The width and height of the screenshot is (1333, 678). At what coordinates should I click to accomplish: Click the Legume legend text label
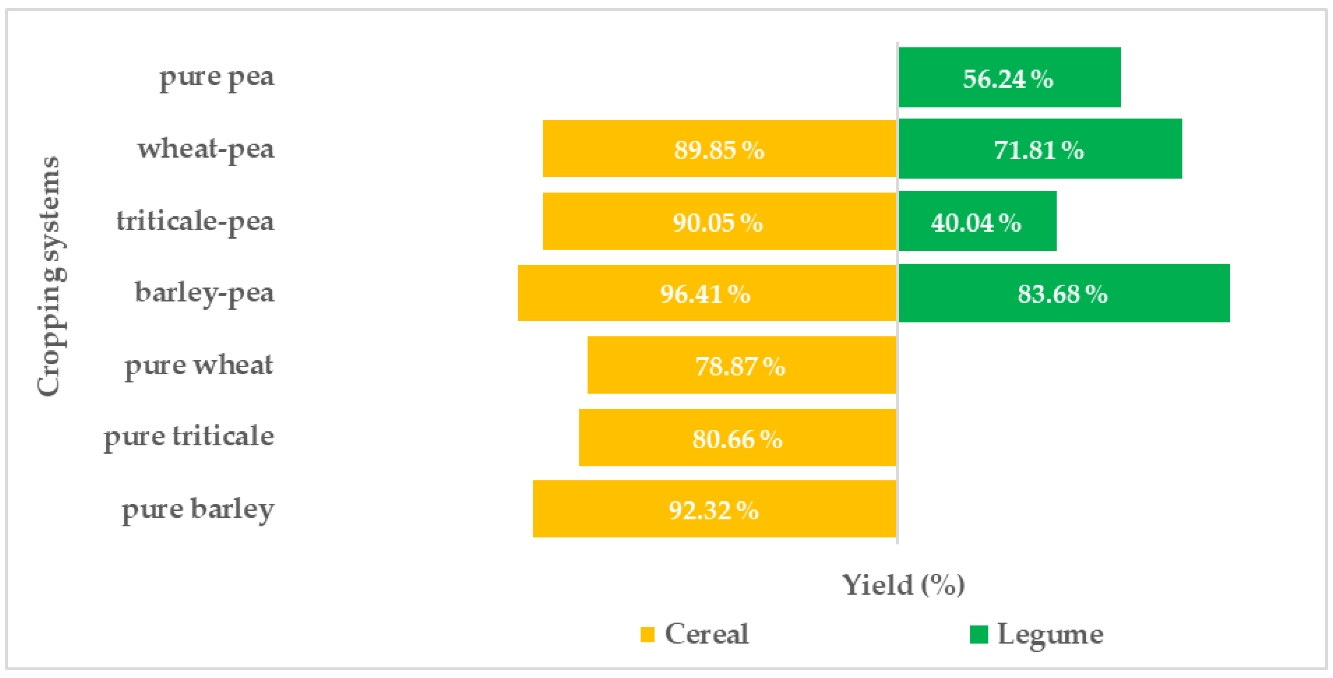(x=1050, y=634)
